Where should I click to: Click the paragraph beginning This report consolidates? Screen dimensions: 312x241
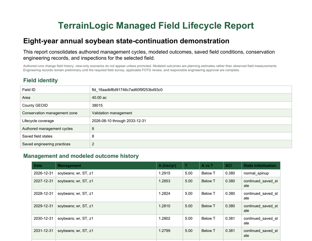[149, 55]
